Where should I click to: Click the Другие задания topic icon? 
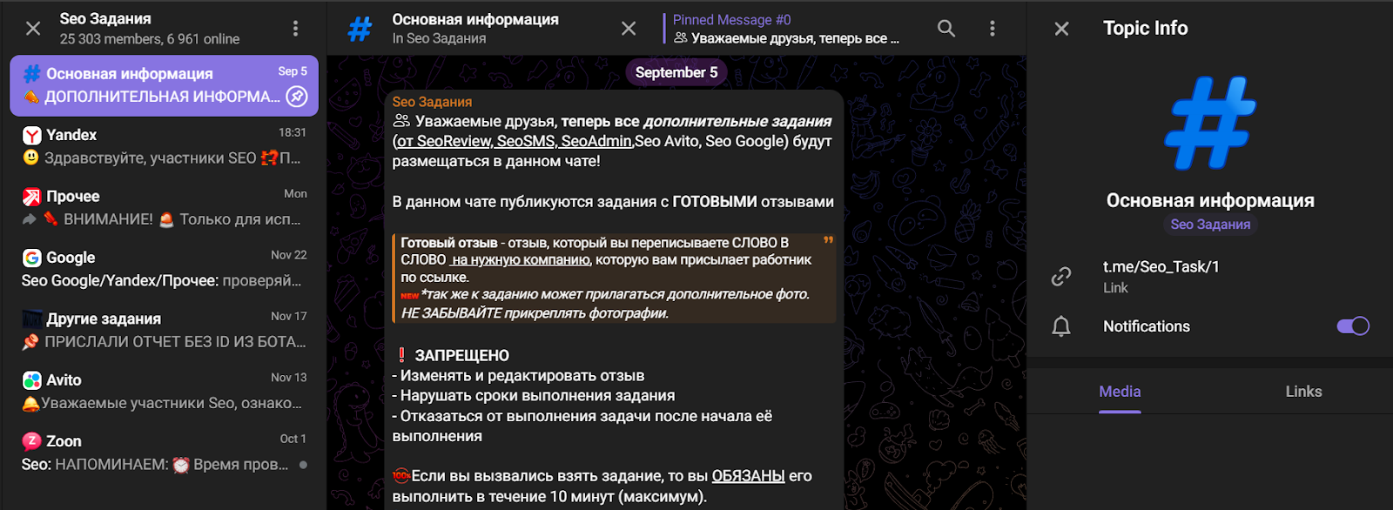32,319
